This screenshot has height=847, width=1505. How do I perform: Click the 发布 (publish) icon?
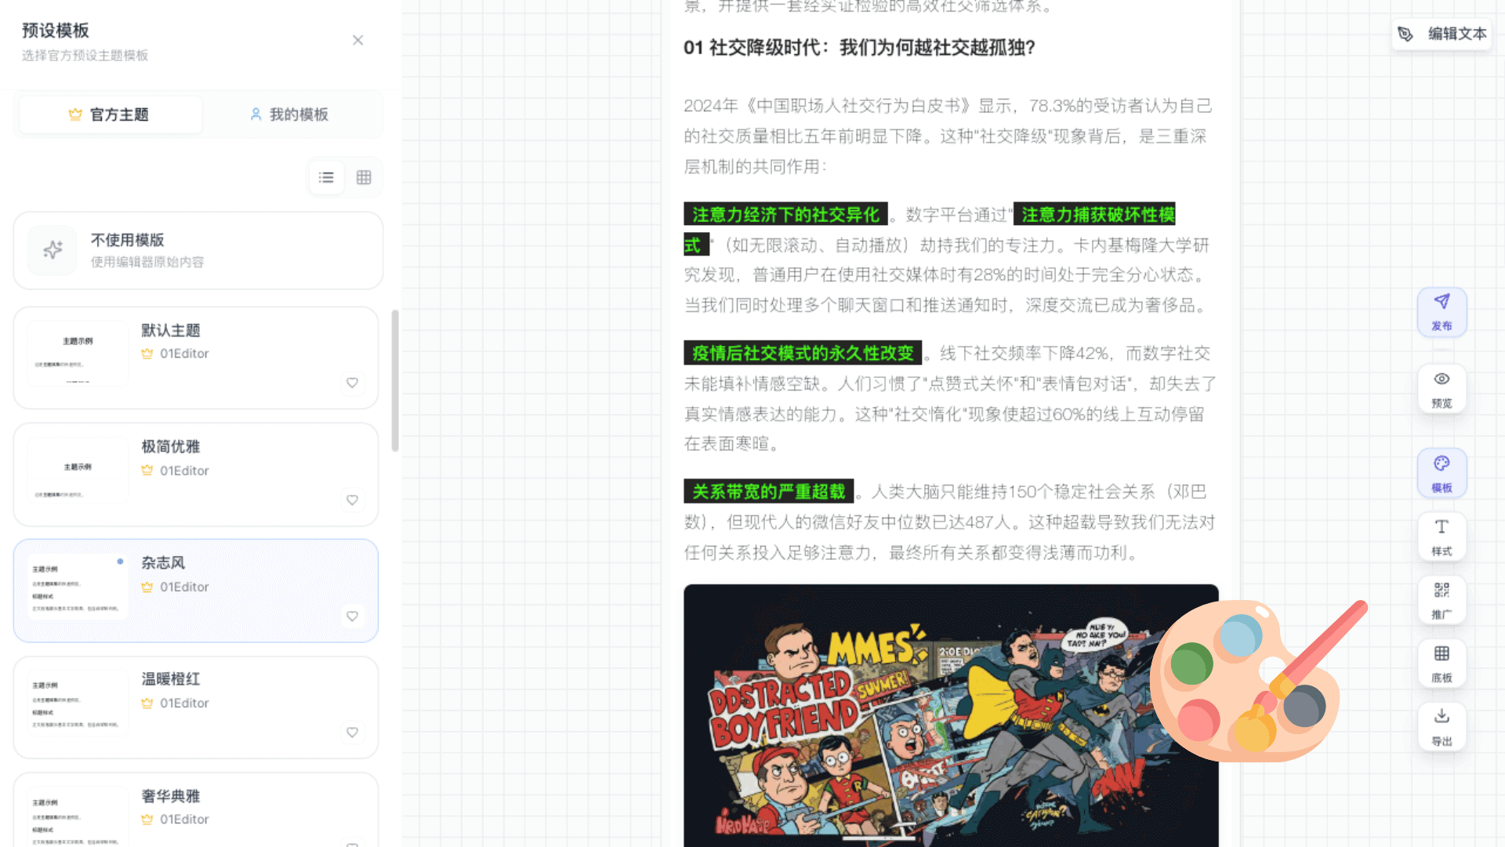[1442, 311]
